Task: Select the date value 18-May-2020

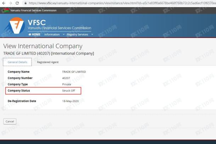Action: [x=70, y=101]
